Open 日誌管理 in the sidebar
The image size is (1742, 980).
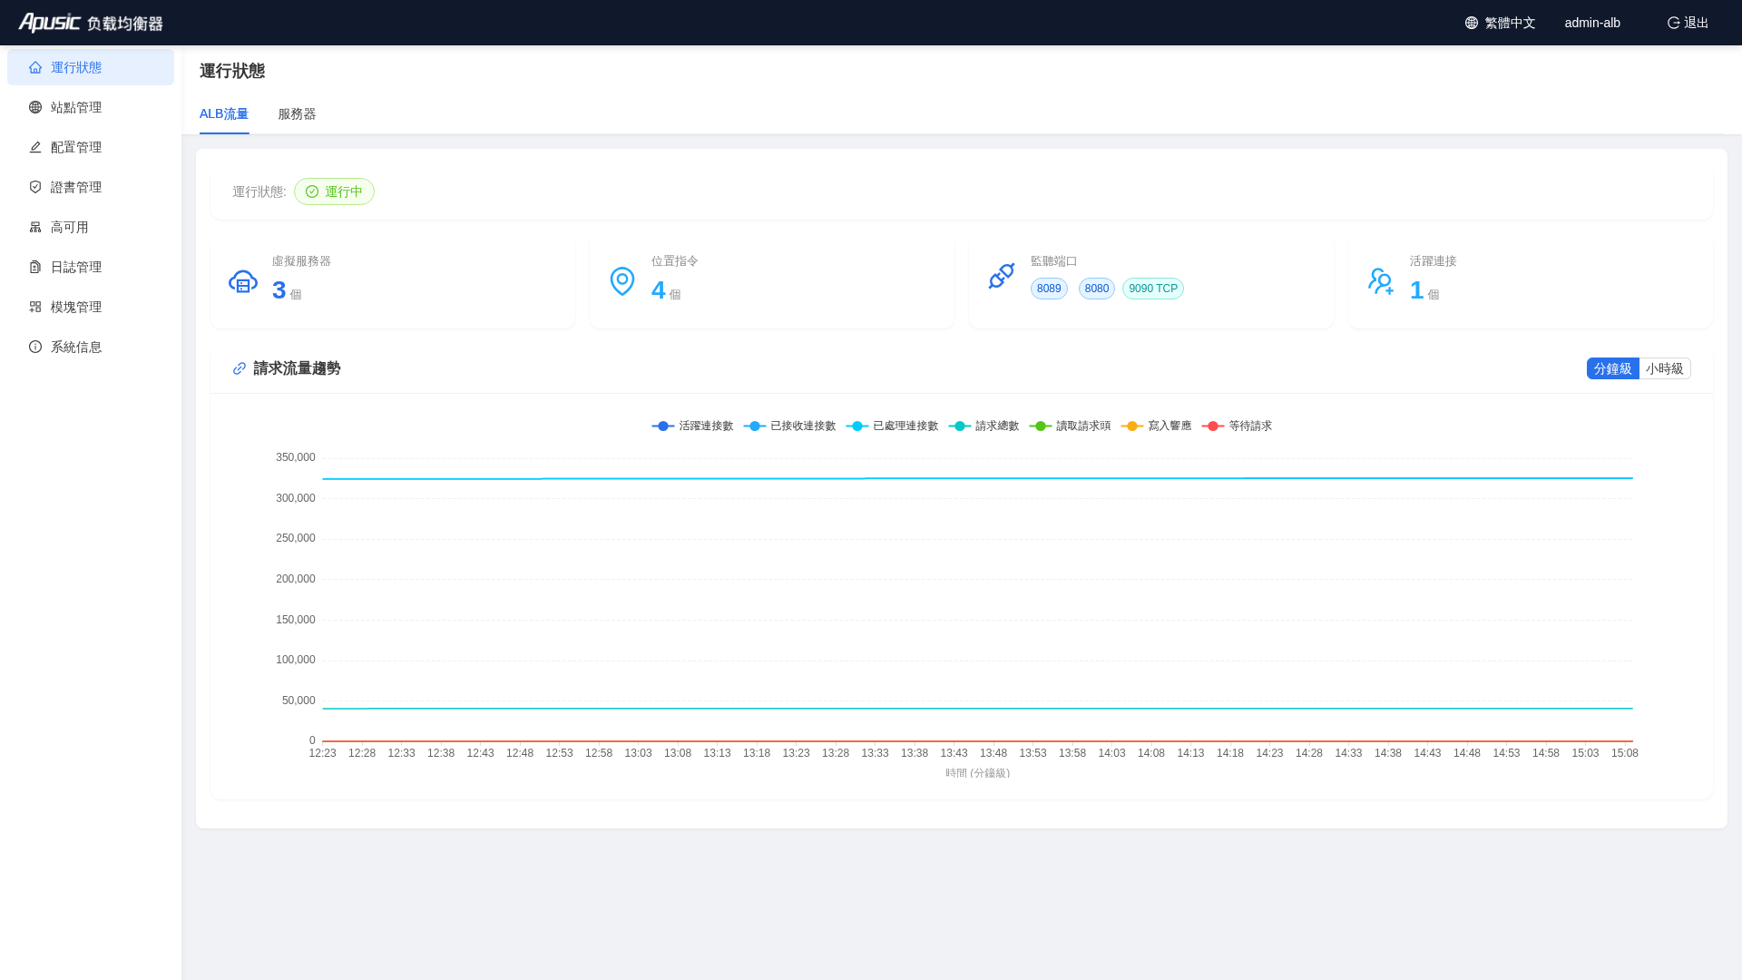point(91,267)
